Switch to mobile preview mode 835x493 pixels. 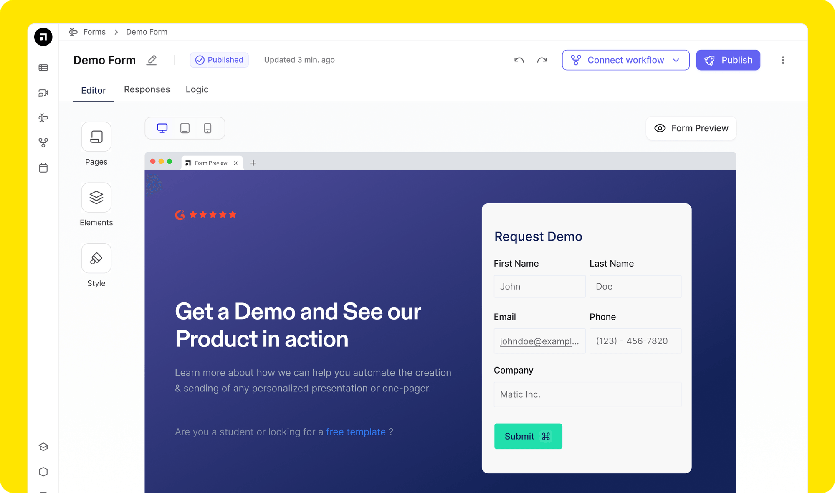tap(207, 128)
